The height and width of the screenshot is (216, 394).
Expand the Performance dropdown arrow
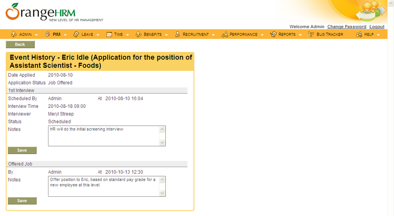tap(262, 35)
